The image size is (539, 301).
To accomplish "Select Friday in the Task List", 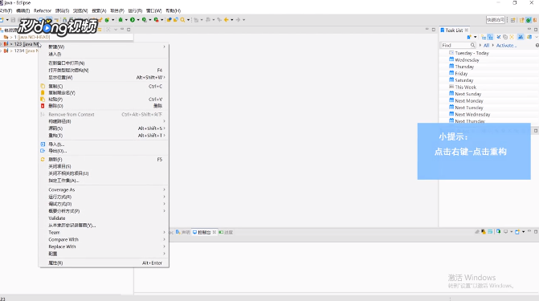I will coord(461,74).
